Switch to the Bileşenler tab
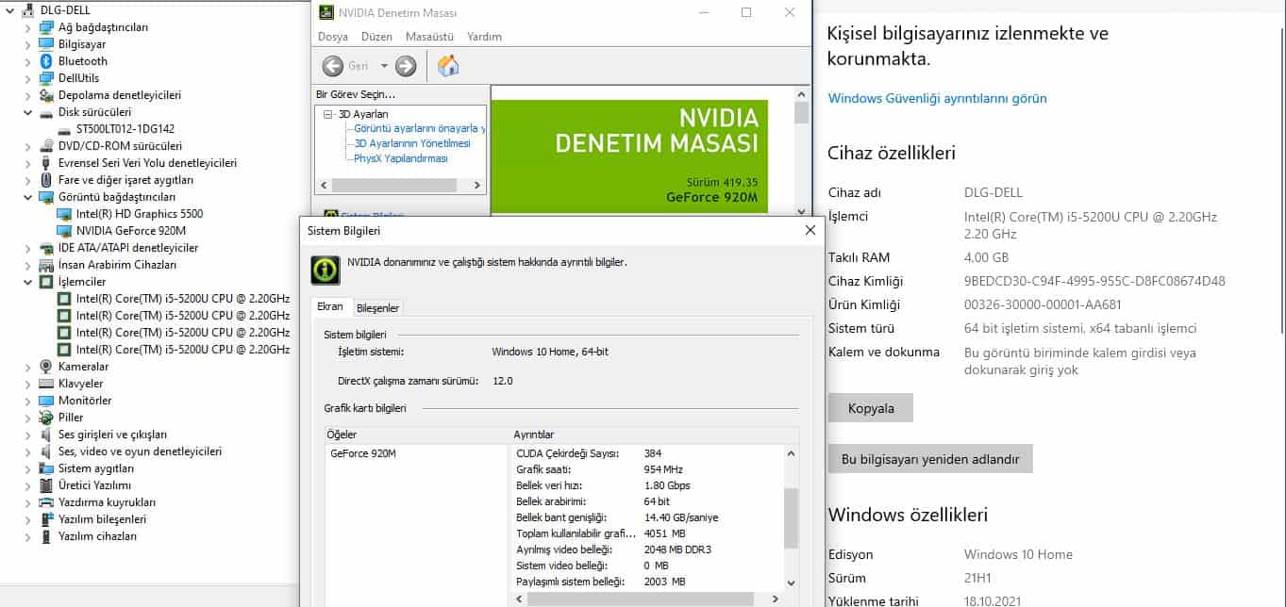 tap(378, 308)
